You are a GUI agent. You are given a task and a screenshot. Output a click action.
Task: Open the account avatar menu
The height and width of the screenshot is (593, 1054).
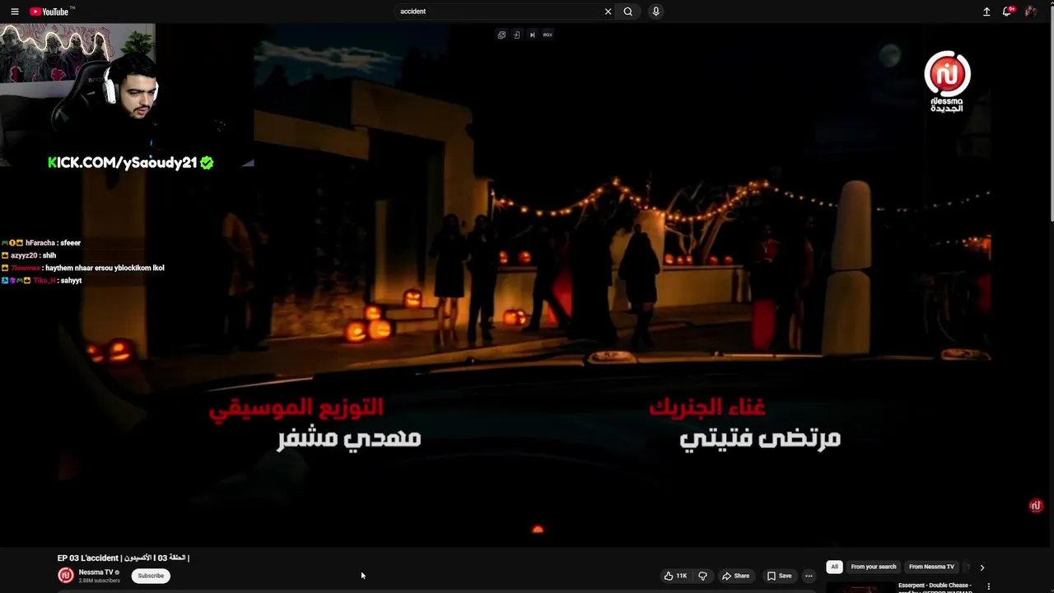click(x=1030, y=12)
